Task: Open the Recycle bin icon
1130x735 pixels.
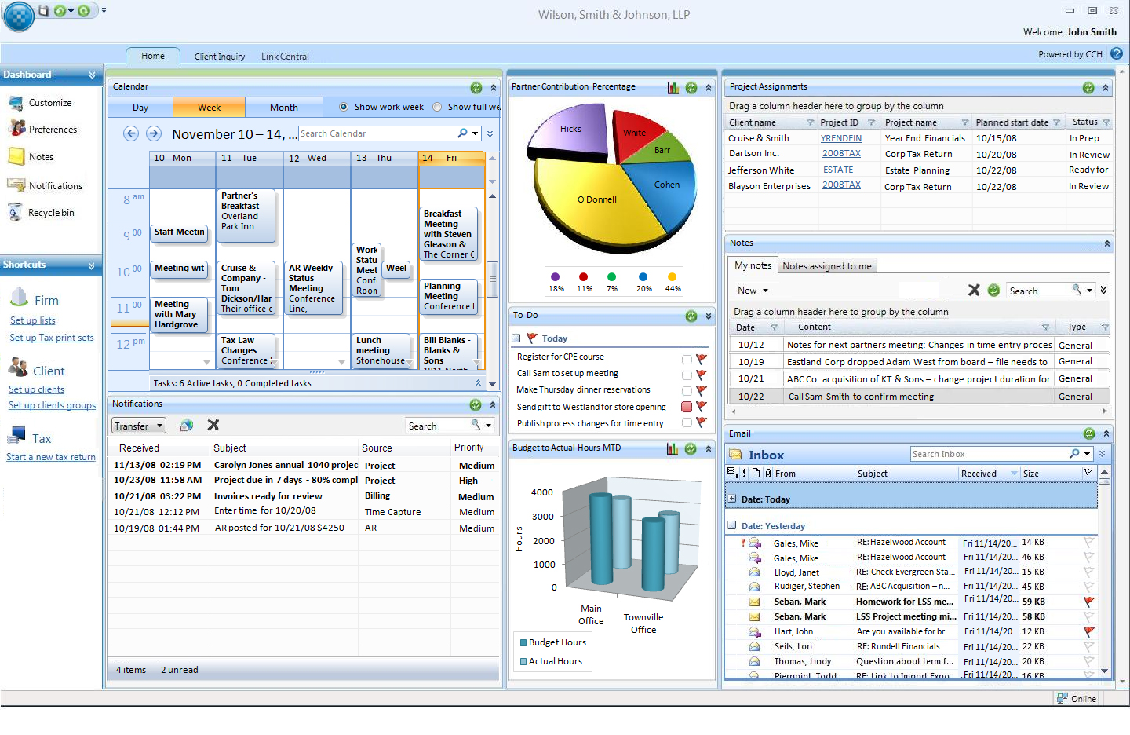Action: click(16, 212)
